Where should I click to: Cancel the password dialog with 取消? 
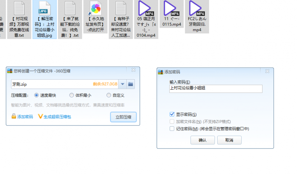pos(229,140)
